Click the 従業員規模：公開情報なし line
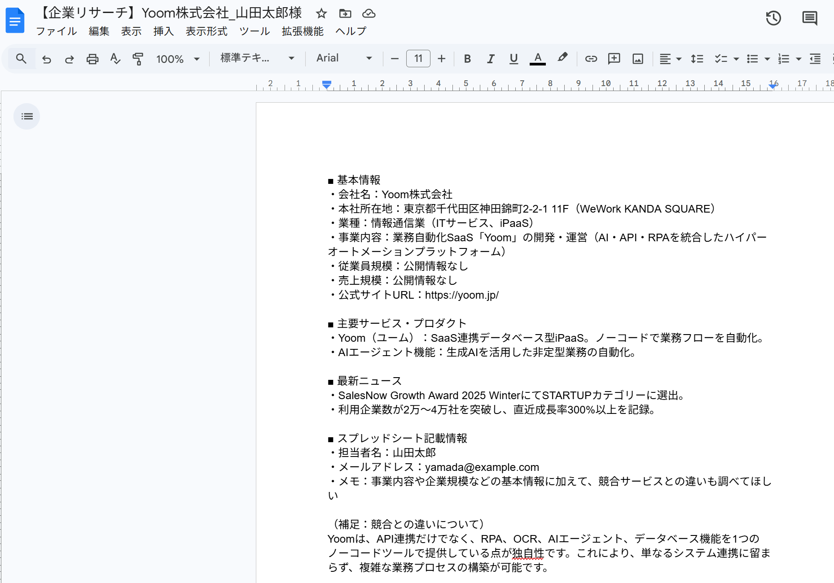The width and height of the screenshot is (834, 583). (398, 266)
